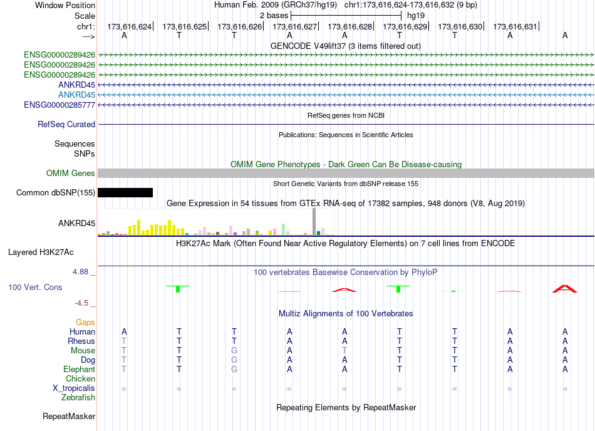Click the SNPs track label
This screenshot has height=431, width=595.
pos(85,153)
